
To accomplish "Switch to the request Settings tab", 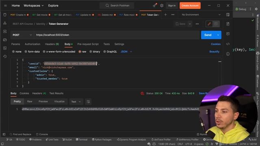I will (119, 44).
